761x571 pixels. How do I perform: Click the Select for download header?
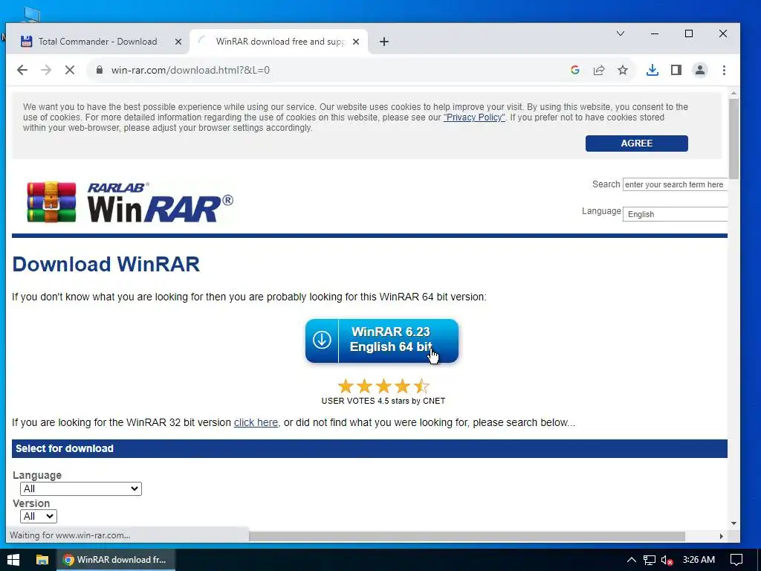369,448
